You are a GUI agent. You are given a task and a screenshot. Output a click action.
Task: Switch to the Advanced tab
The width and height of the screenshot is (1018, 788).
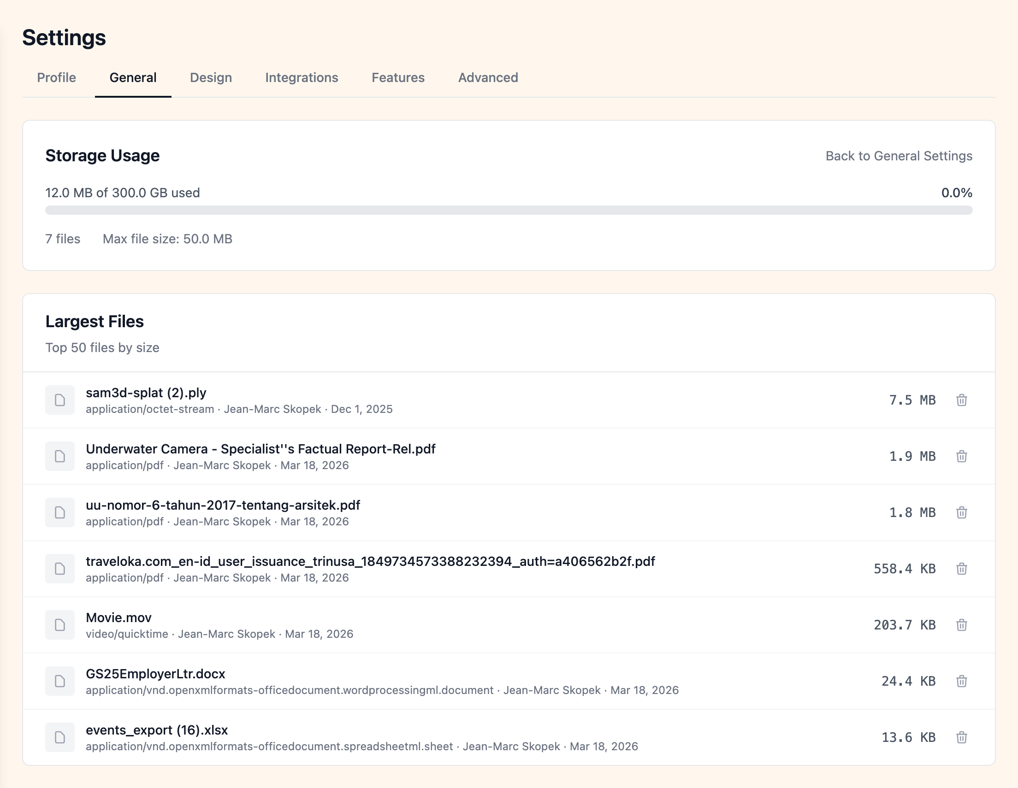pyautogui.click(x=488, y=77)
